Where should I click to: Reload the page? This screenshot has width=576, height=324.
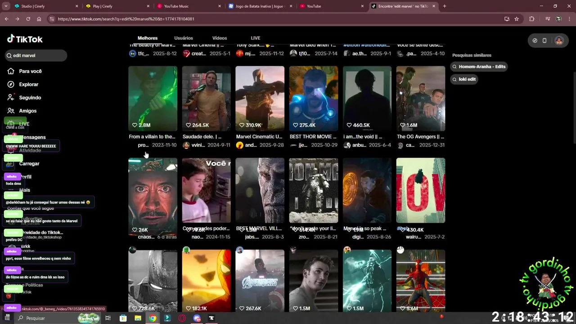tap(28, 19)
